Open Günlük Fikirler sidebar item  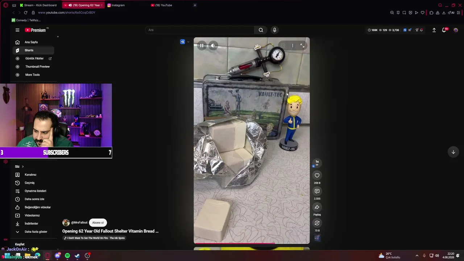pos(33,58)
